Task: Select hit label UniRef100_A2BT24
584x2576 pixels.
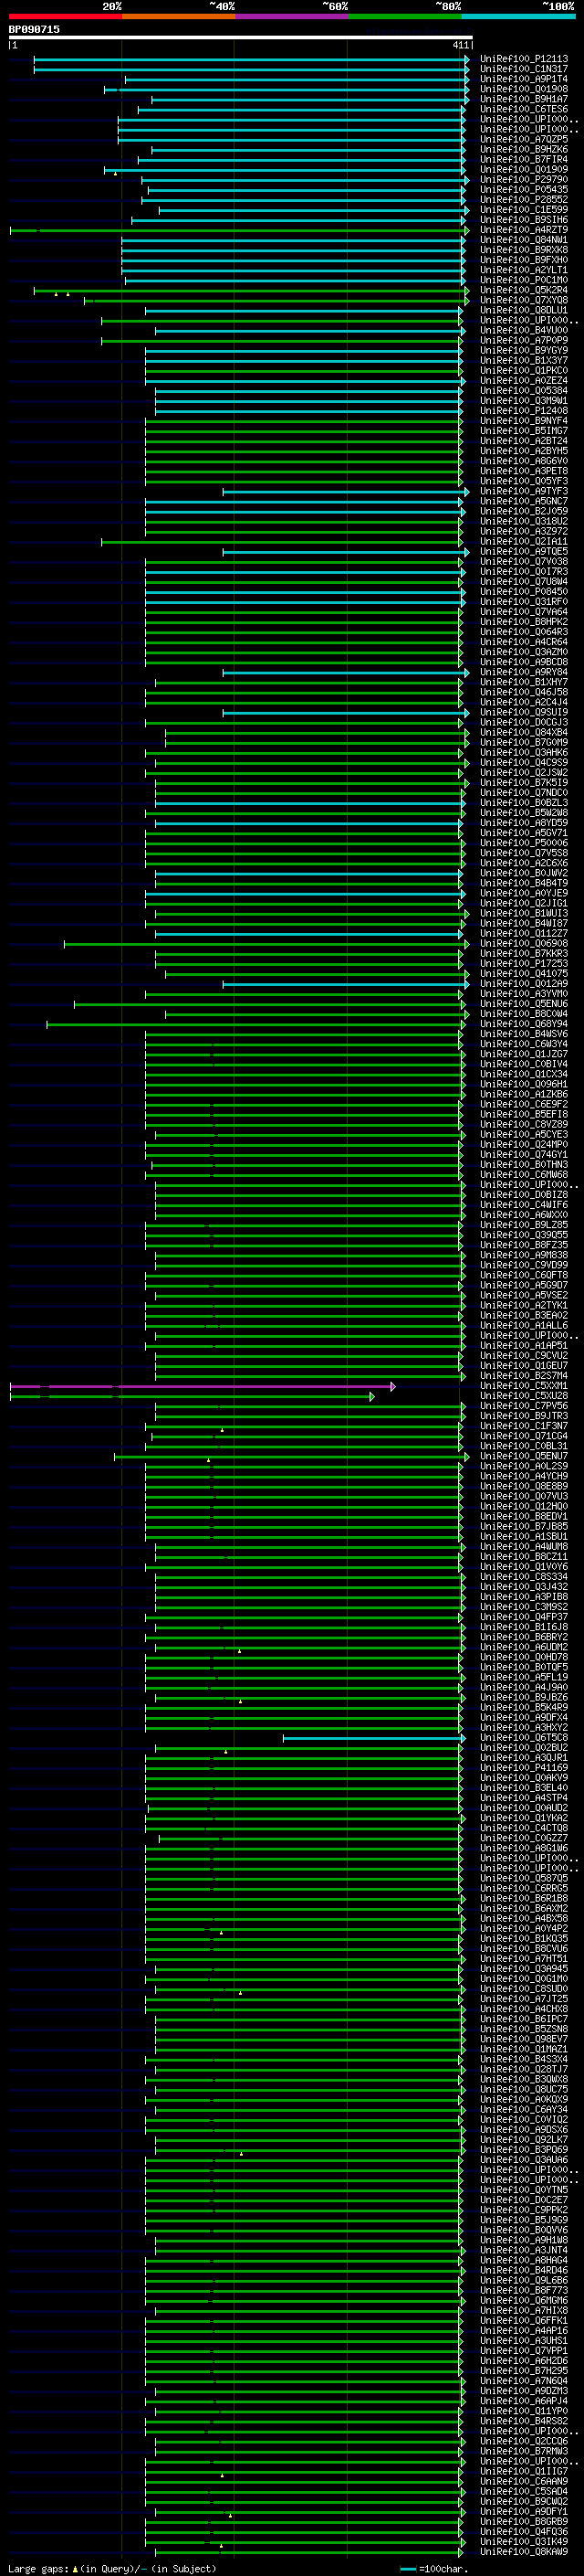Action: 523,441
